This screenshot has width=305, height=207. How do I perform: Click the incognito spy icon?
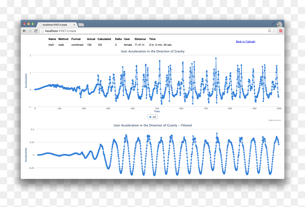coord(279,24)
